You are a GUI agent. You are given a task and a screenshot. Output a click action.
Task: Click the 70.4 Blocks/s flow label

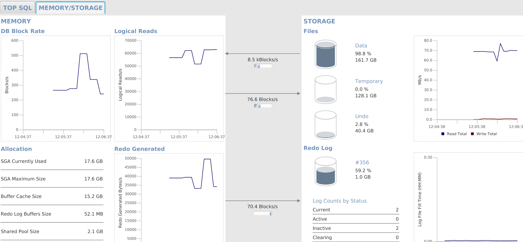(x=262, y=207)
